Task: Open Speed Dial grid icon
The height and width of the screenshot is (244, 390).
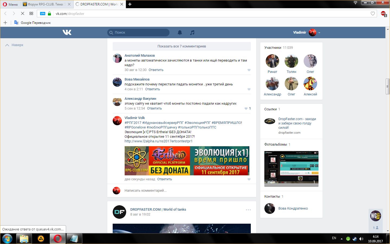Action: click(31, 13)
